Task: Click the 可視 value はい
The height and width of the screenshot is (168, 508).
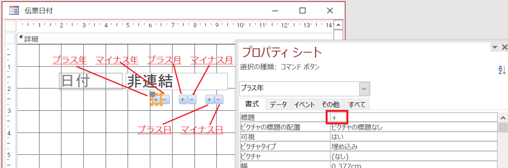Action: point(413,137)
